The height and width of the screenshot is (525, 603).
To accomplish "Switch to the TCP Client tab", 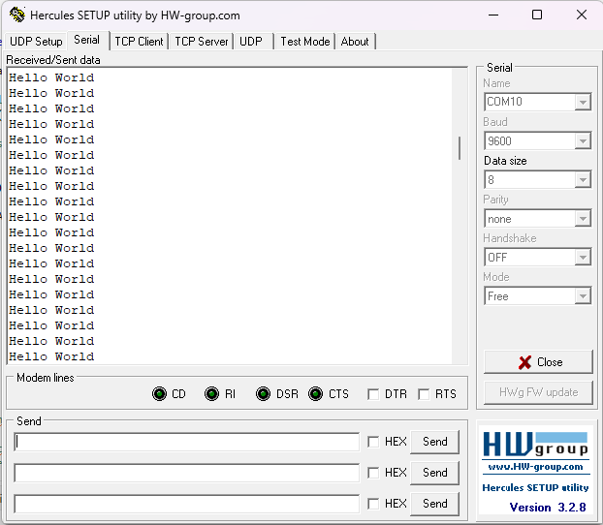I will [139, 41].
